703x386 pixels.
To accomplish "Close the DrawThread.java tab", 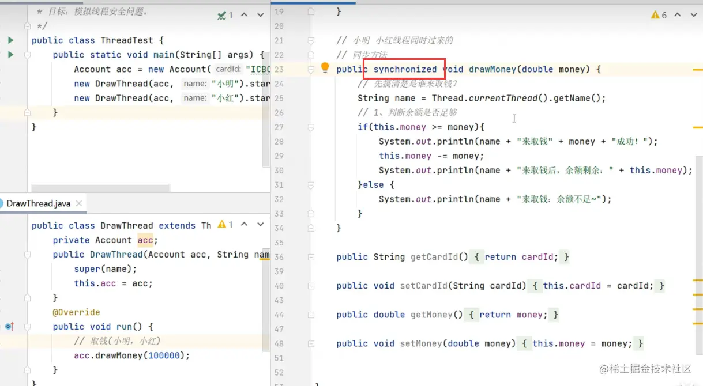I will (79, 203).
